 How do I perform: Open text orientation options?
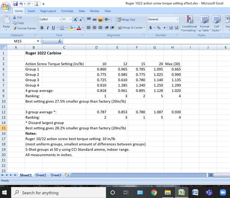tap(107, 19)
